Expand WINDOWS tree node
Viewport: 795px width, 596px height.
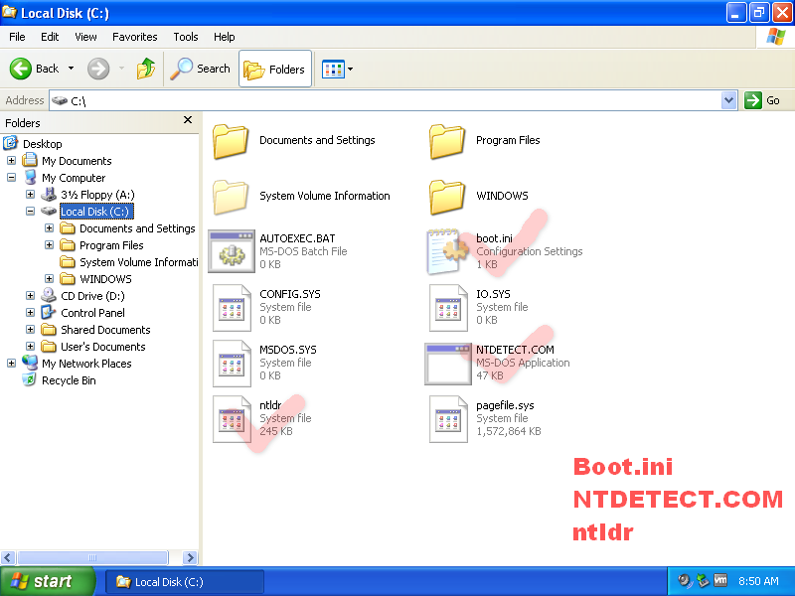tap(49, 279)
